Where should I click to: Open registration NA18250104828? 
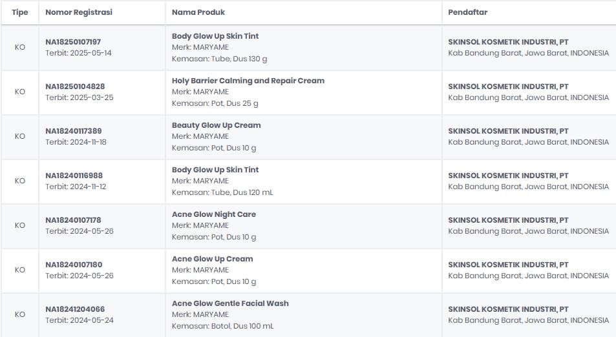[75, 87]
